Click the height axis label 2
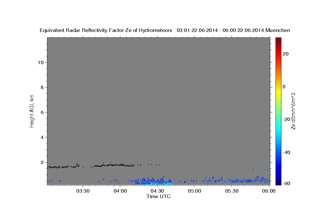Screen dimensions: 334x222 [x=43, y=162]
